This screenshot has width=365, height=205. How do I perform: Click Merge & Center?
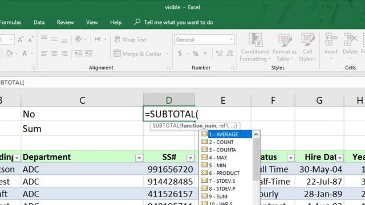click(x=138, y=54)
